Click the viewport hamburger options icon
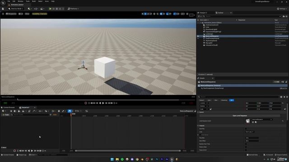The height and width of the screenshot is (162, 289). point(3,14)
